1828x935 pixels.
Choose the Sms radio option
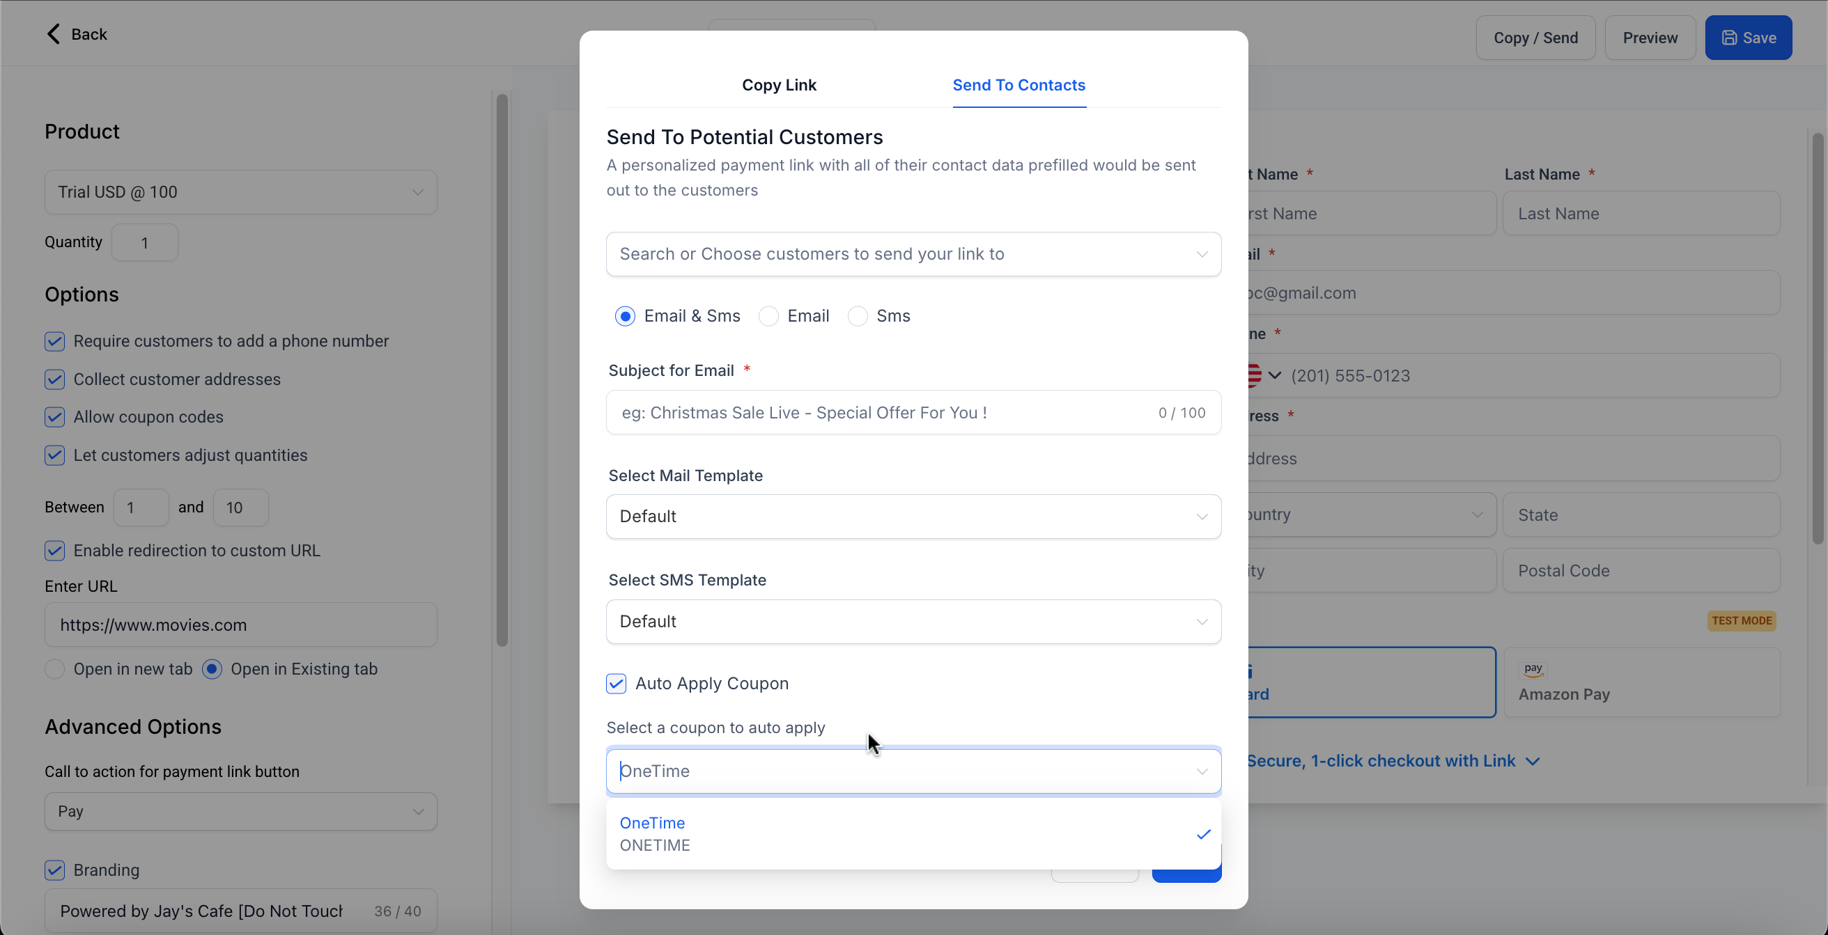tap(858, 315)
